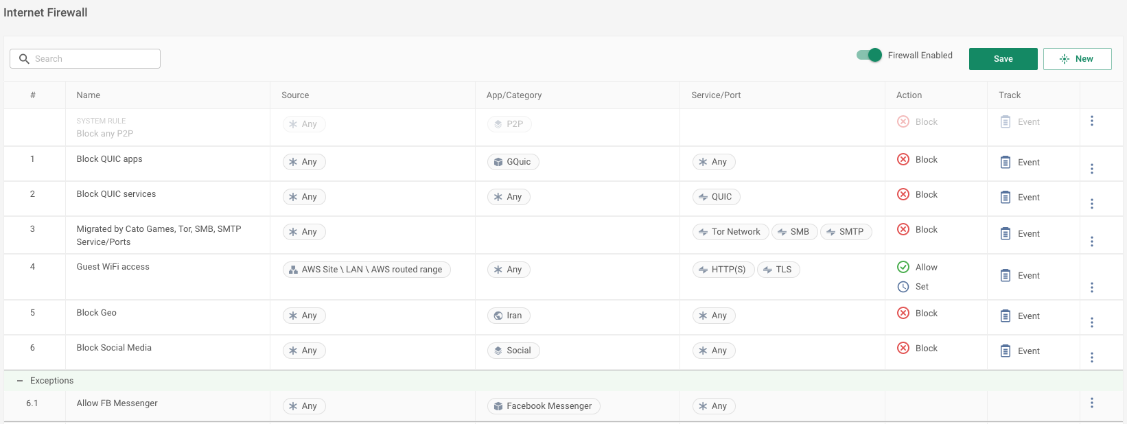Open options menu for Allow FB Messenger exception

[1091, 403]
